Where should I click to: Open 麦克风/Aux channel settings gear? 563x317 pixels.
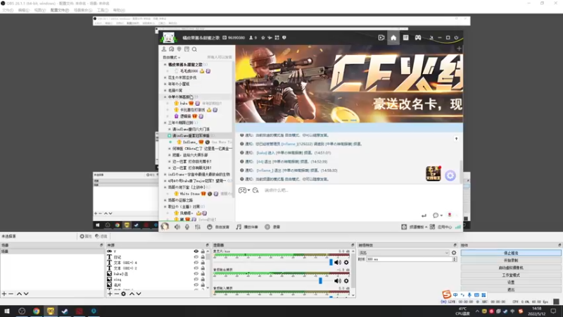click(346, 262)
